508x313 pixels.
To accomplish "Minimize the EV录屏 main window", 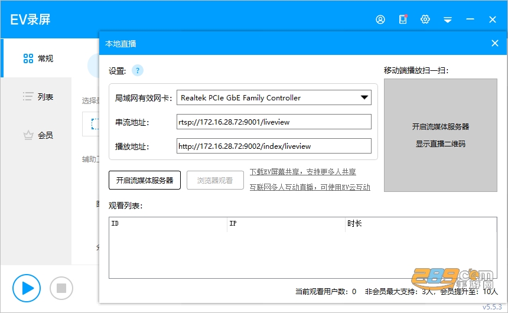I will pos(470,19).
